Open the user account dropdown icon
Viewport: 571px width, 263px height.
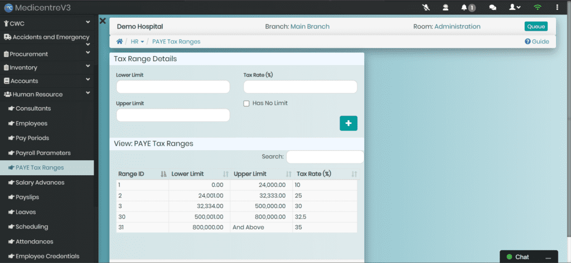click(x=515, y=7)
